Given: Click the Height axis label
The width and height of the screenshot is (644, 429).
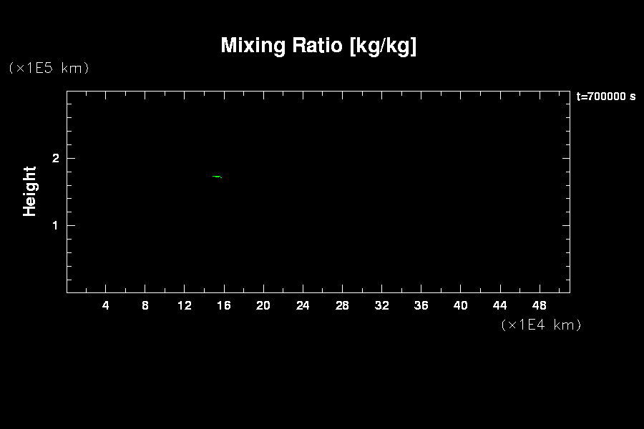Looking at the screenshot, I should tap(29, 192).
